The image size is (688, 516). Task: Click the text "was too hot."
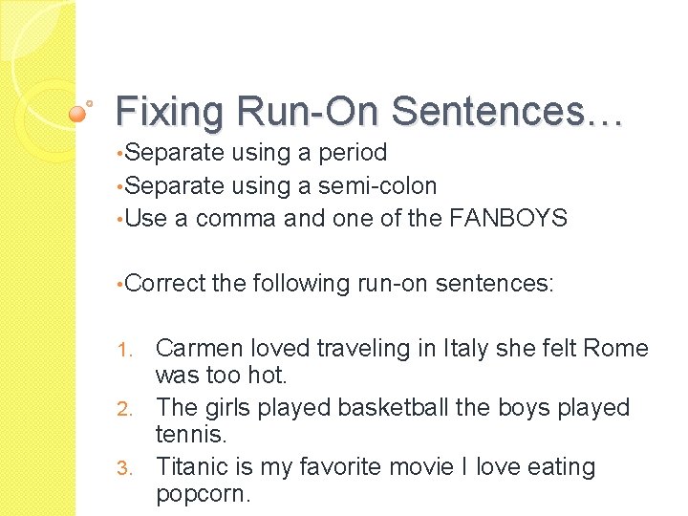pos(220,376)
